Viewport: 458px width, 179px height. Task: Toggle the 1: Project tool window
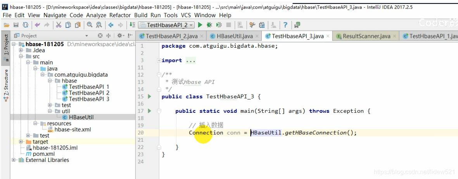(x=5, y=47)
